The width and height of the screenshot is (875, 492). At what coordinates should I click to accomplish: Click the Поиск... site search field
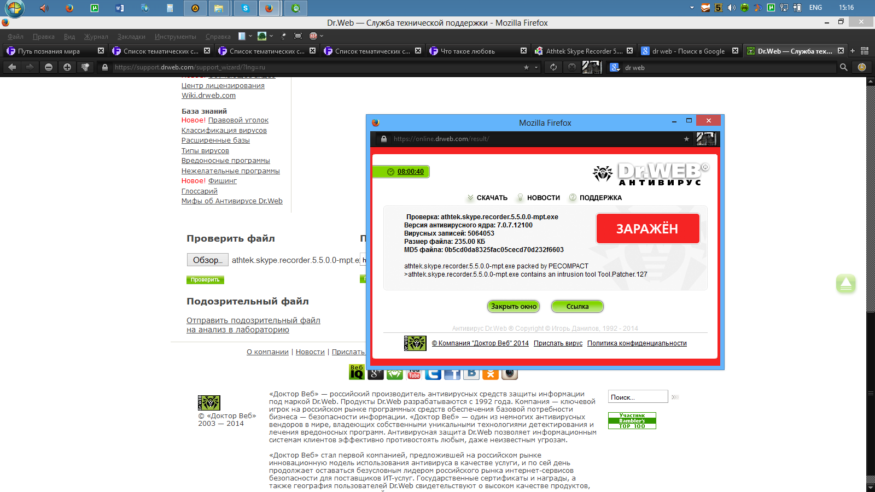pyautogui.click(x=638, y=397)
